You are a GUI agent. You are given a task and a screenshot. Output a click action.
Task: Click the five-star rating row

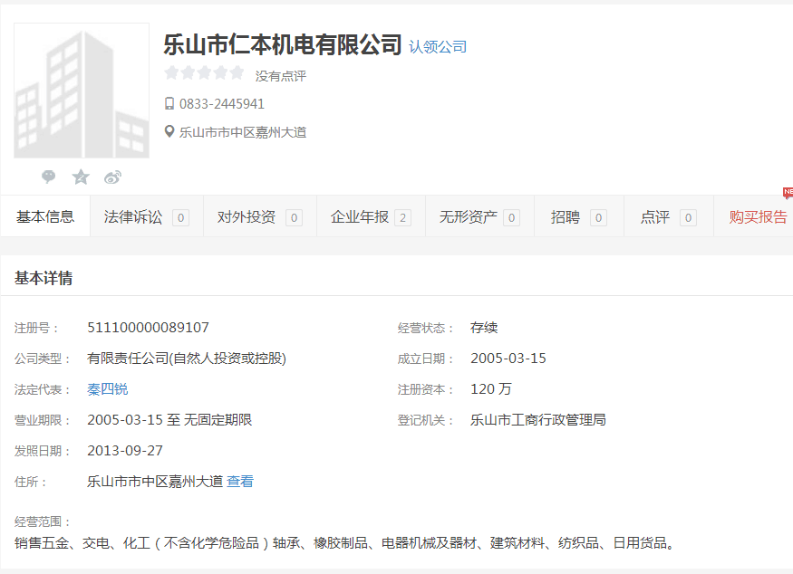[204, 73]
